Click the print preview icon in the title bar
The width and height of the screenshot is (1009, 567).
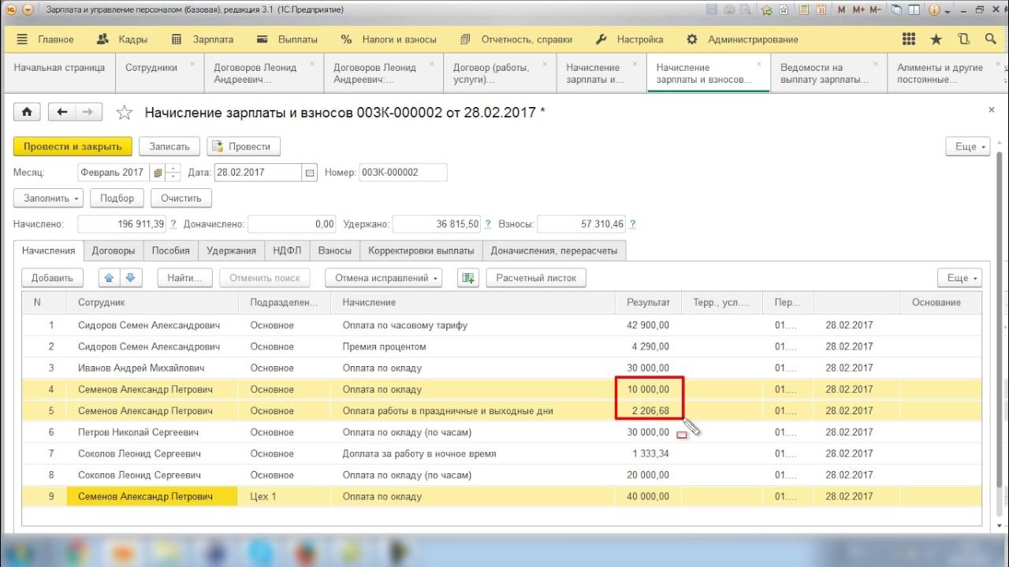[x=746, y=9]
